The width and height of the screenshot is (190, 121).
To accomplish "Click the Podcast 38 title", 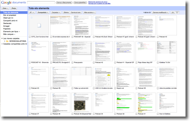I will point(142,88).
